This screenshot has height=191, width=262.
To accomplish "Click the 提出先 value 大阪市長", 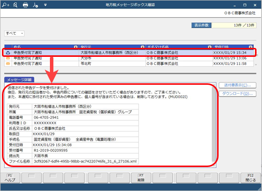I will point(41,156).
